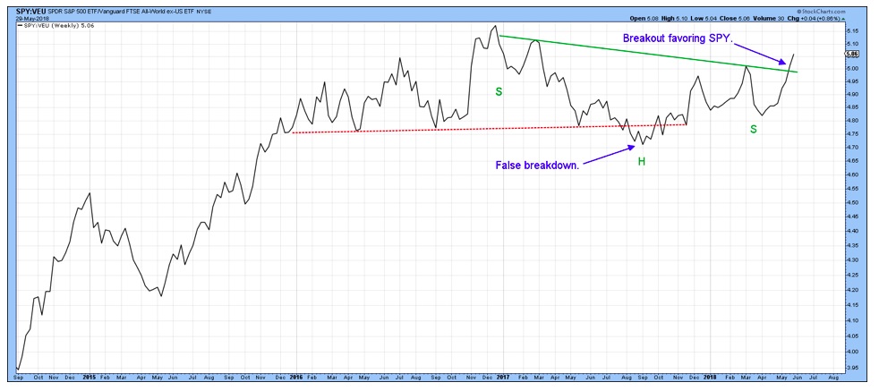Click the 4.00 price axis label
This screenshot has width=879, height=391.
(851, 352)
